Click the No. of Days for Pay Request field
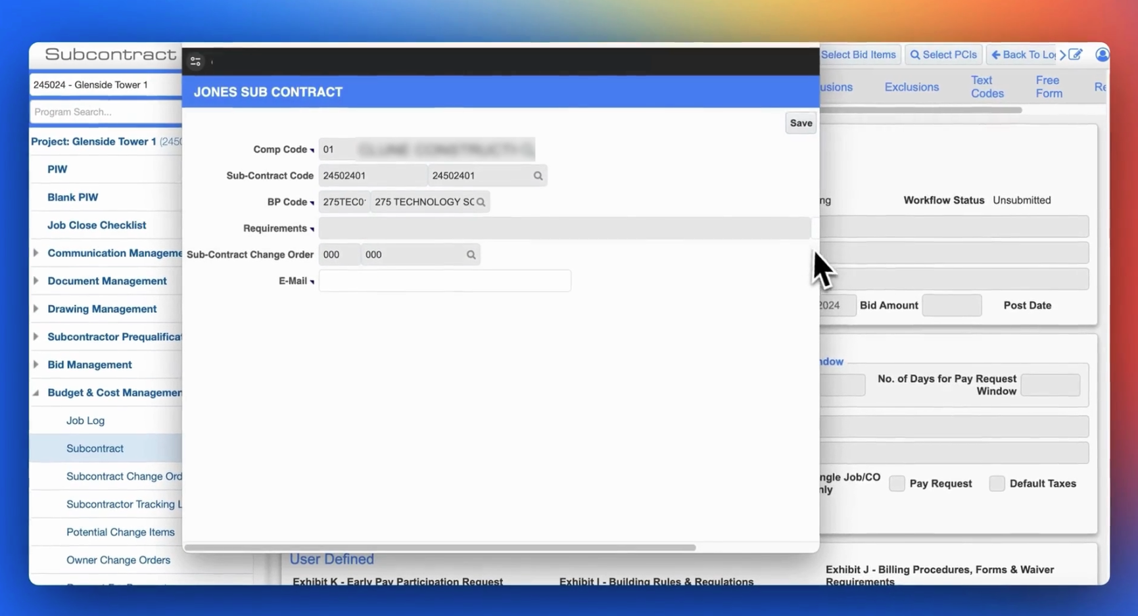 [1051, 385]
